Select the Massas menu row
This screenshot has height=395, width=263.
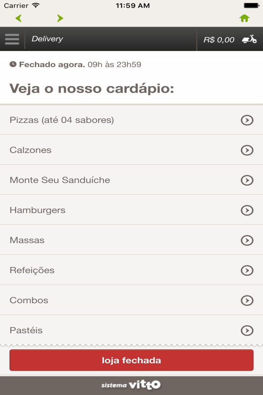click(x=131, y=240)
